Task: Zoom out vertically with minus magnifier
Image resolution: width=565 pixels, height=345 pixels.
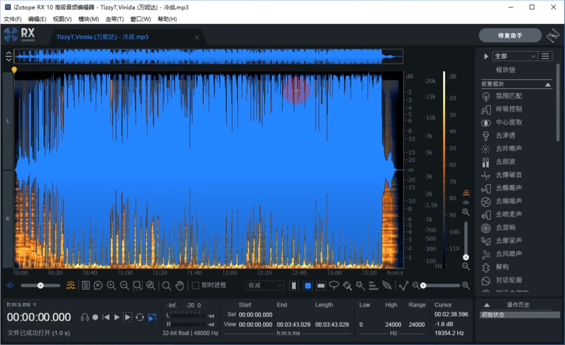Action: [x=465, y=267]
